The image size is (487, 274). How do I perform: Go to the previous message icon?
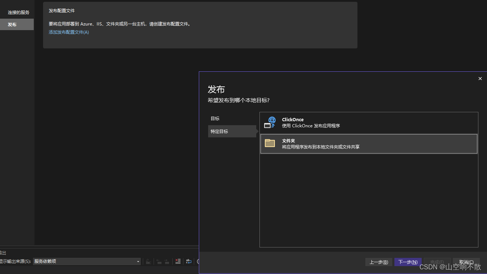[x=159, y=261]
